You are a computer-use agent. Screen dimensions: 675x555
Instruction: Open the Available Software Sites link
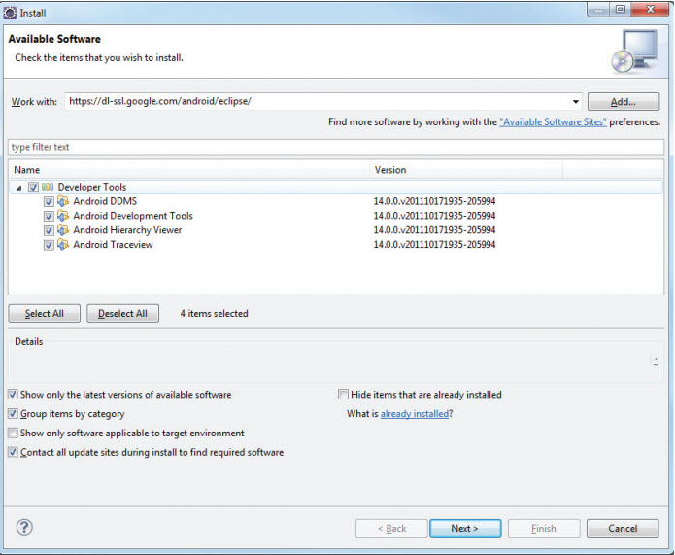point(553,121)
